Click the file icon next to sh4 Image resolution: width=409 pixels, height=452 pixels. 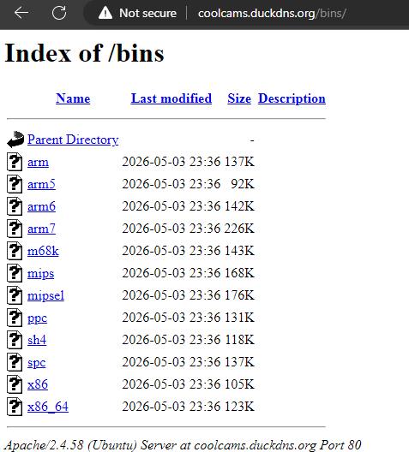(x=15, y=340)
